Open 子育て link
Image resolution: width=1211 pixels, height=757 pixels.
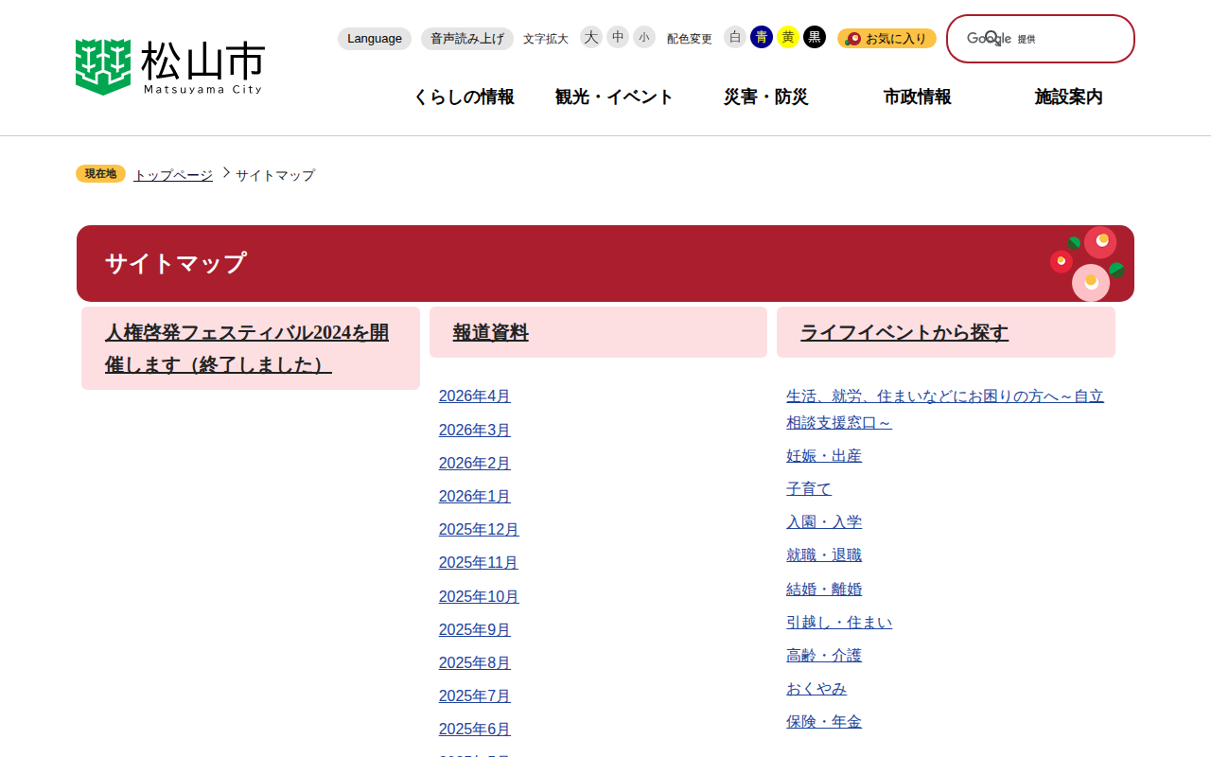point(809,489)
